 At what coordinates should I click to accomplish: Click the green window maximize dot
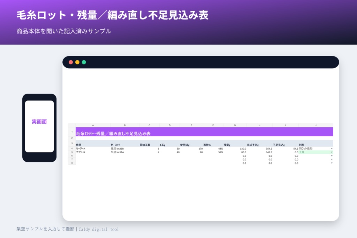(84, 62)
